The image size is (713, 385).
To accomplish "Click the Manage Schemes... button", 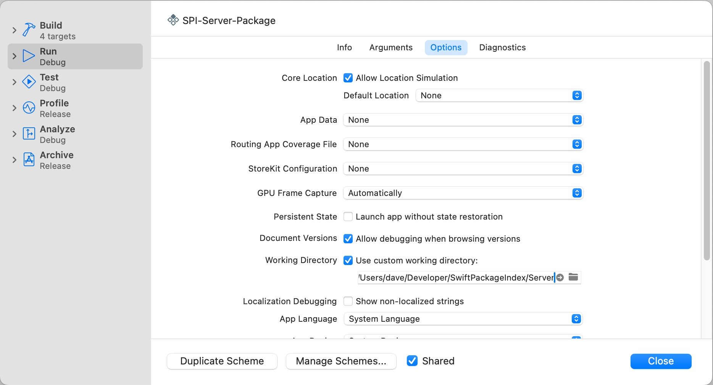I will coord(341,361).
